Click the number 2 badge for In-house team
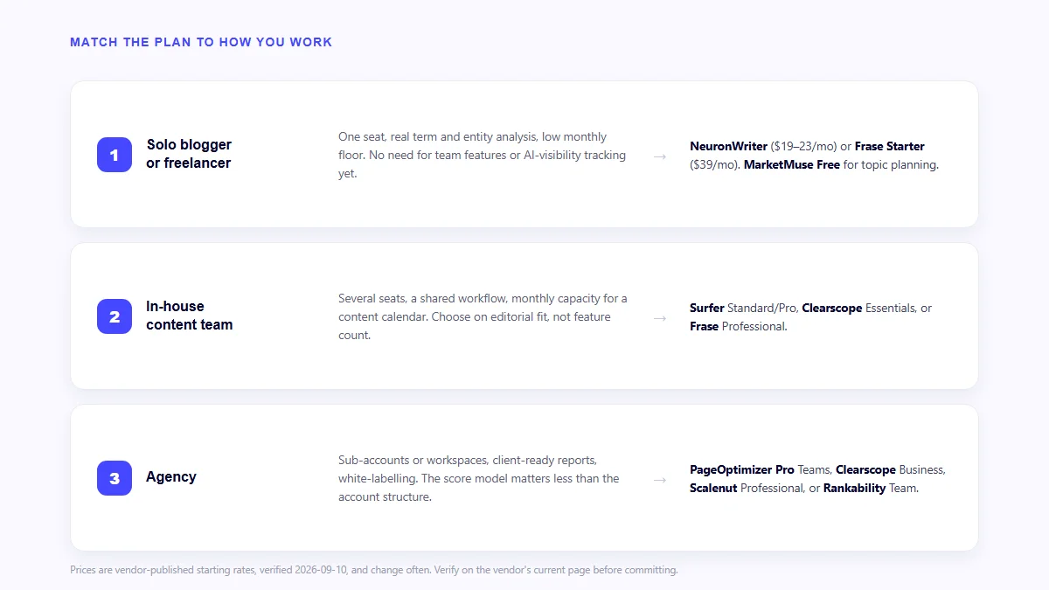This screenshot has width=1049, height=590. (115, 316)
